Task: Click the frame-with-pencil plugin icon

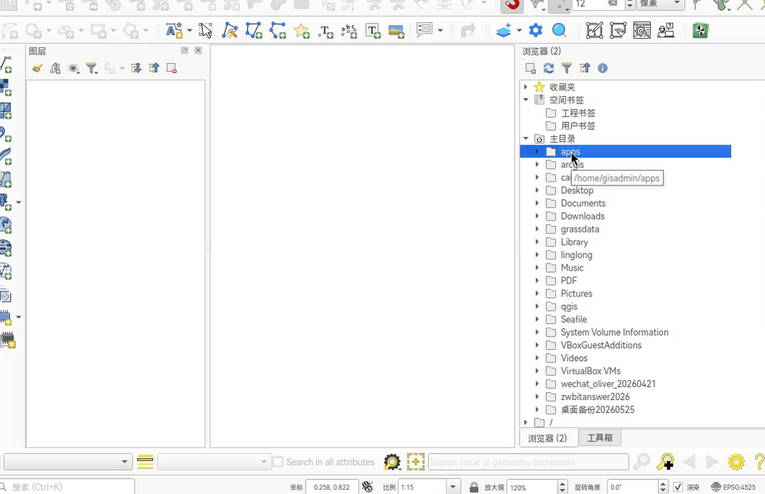Action: click(594, 31)
